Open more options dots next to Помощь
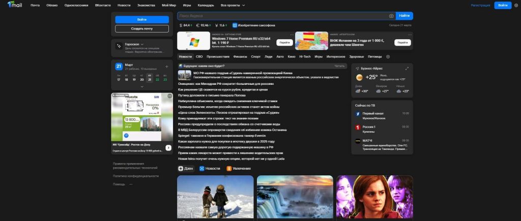 pos(131,184)
